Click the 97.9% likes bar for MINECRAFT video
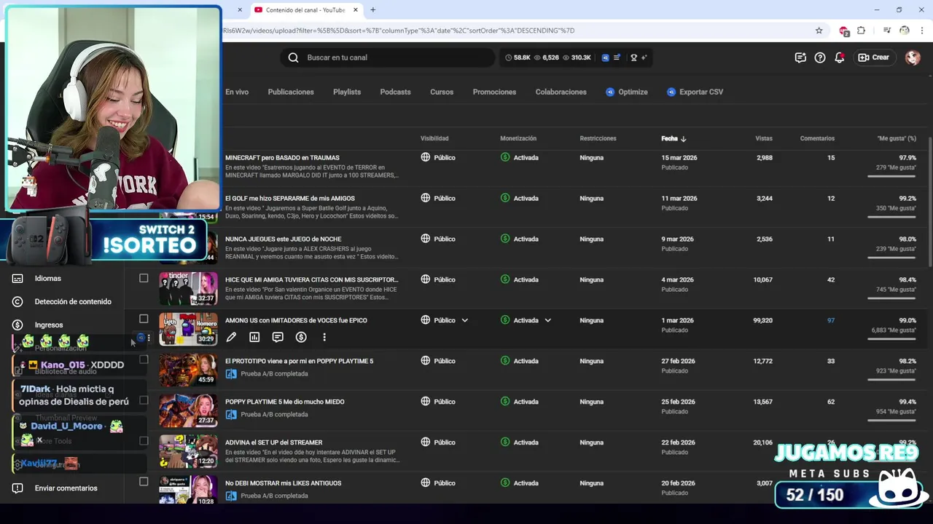Viewport: 933px width, 524px height. pyautogui.click(x=891, y=175)
